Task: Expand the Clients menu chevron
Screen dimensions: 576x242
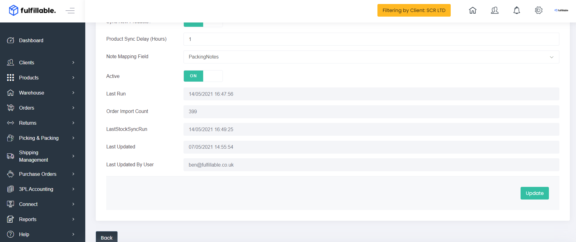Action: tap(73, 63)
